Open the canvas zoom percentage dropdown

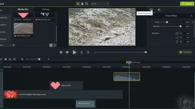[100, 4]
